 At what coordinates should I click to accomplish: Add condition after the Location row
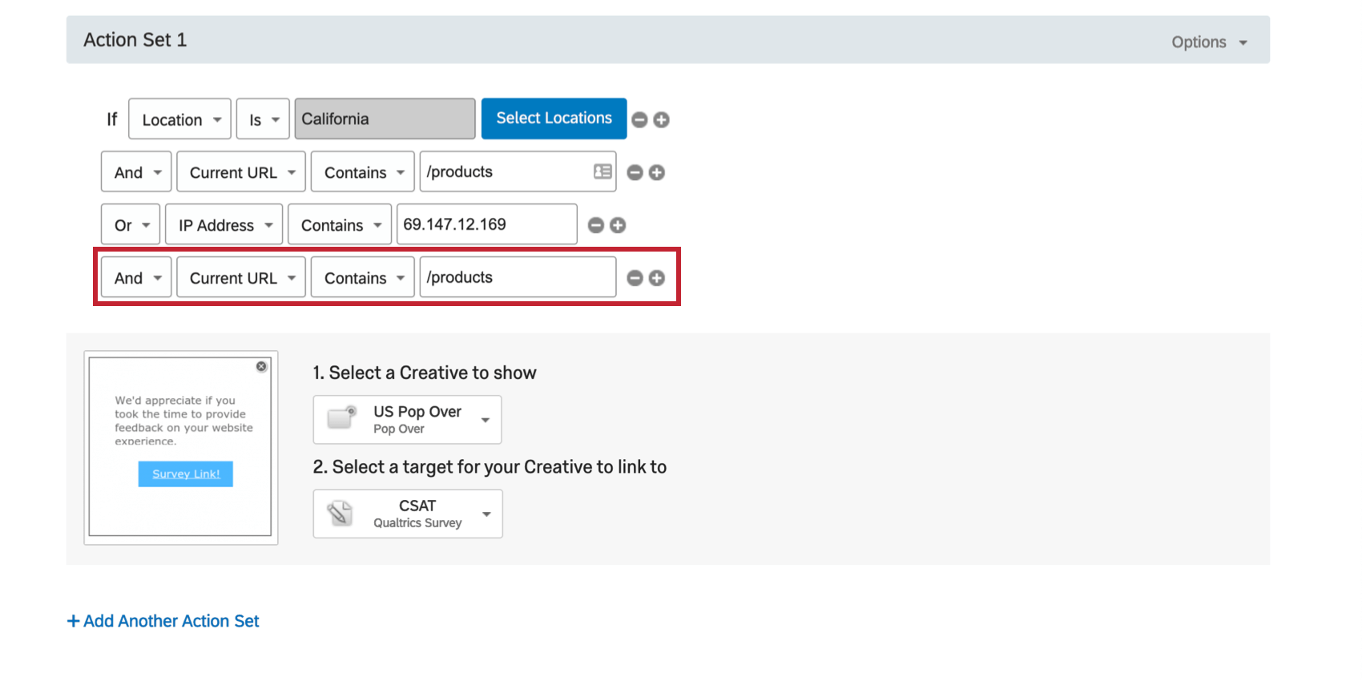click(x=661, y=119)
